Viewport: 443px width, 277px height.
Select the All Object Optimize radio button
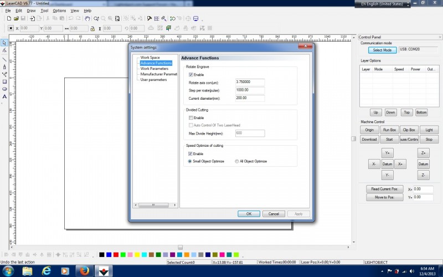237,161
